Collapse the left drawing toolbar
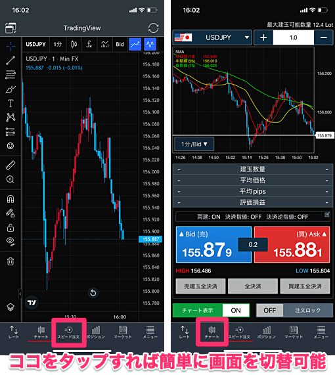Image resolution: width=335 pixels, height=375 pixels. [x=20, y=294]
